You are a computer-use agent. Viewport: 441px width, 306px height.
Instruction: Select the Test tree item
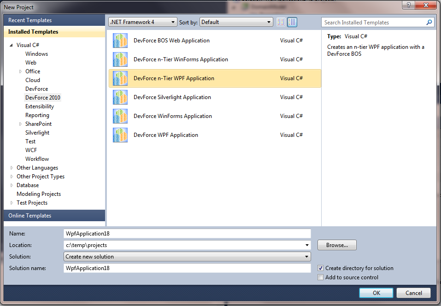[x=30, y=141]
